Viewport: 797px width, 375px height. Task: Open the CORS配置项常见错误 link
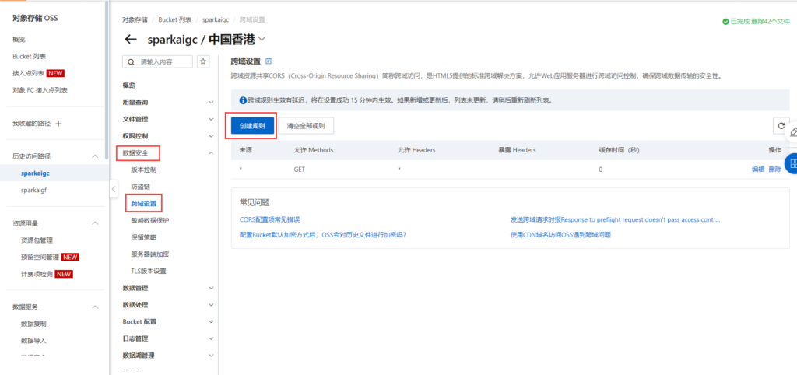pos(270,220)
